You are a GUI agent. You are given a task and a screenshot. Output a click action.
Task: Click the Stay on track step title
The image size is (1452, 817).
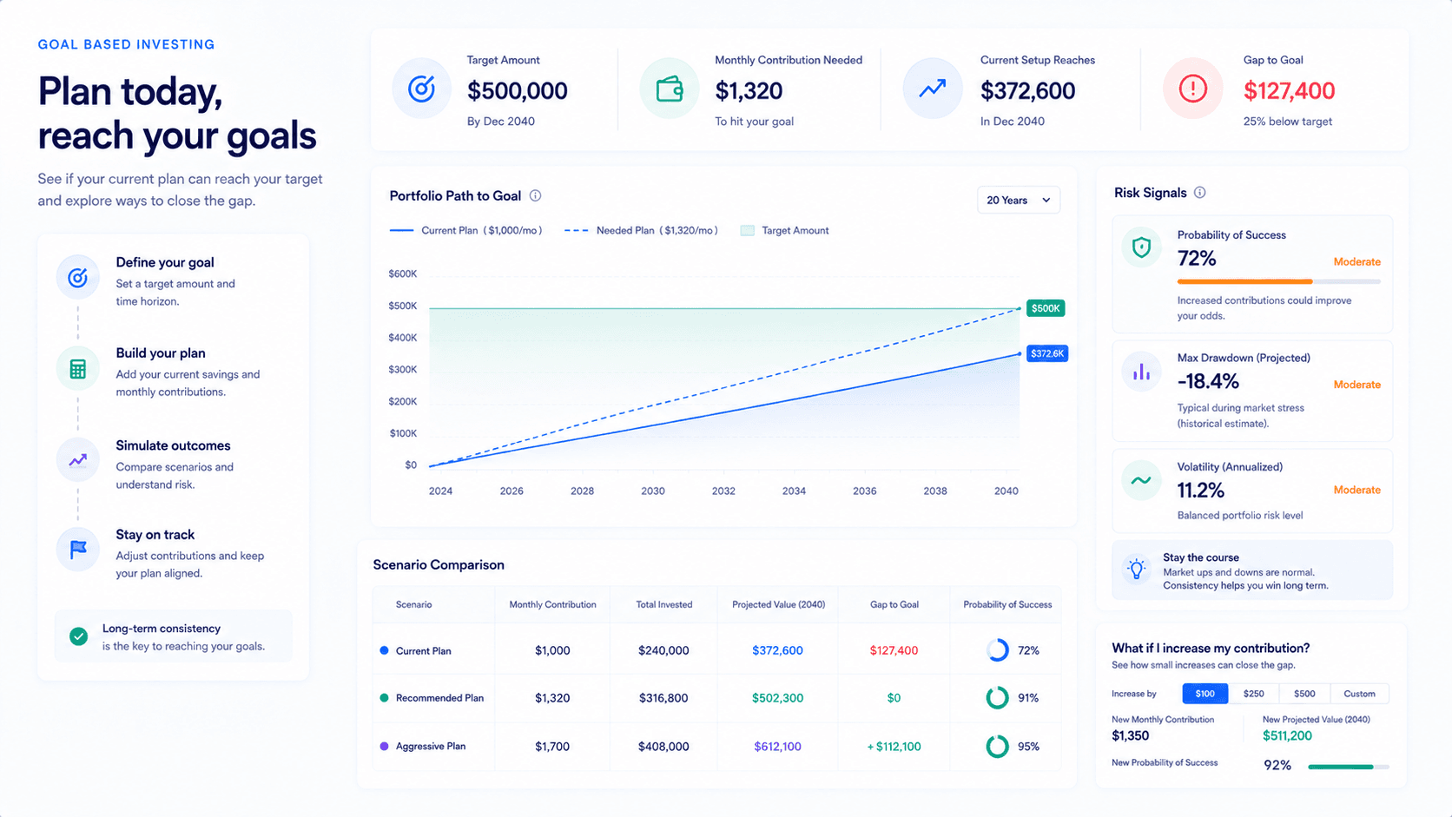[155, 535]
